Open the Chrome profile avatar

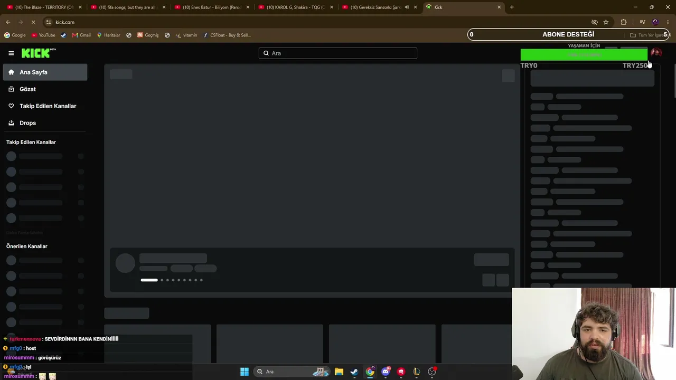point(655,22)
